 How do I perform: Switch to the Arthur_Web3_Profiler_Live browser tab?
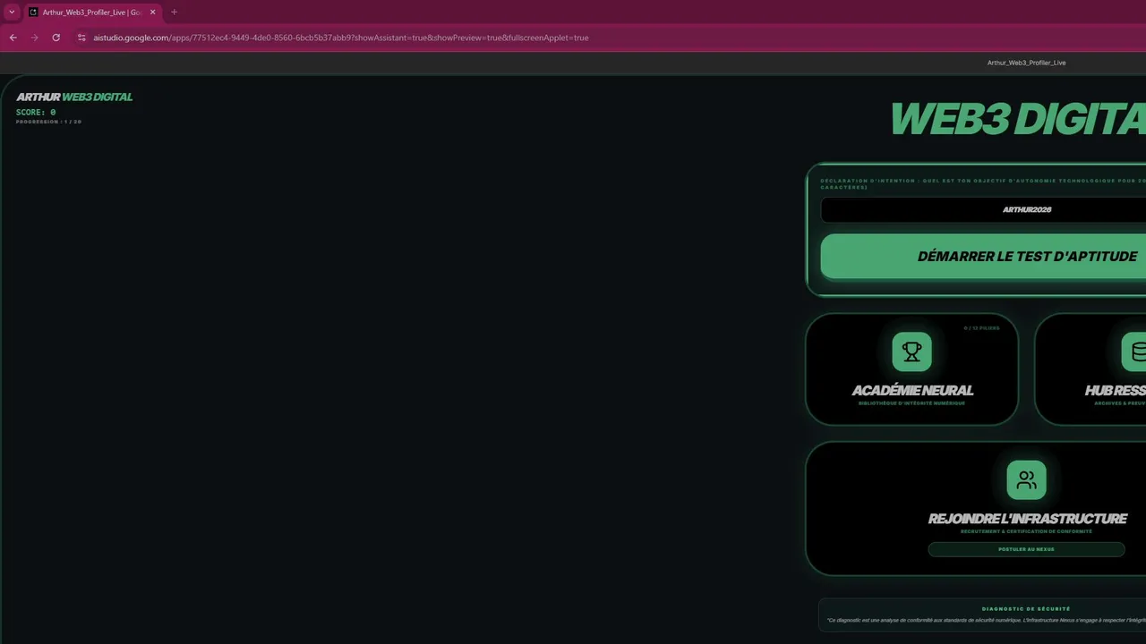[92, 13]
